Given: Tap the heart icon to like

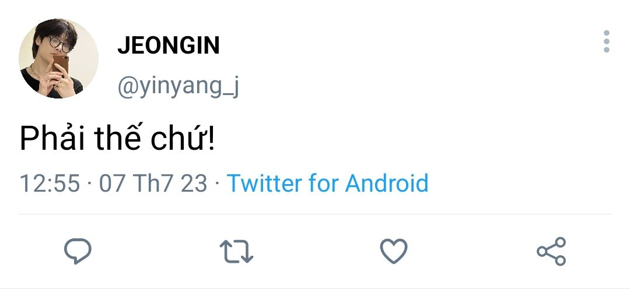Looking at the screenshot, I should [x=394, y=251].
